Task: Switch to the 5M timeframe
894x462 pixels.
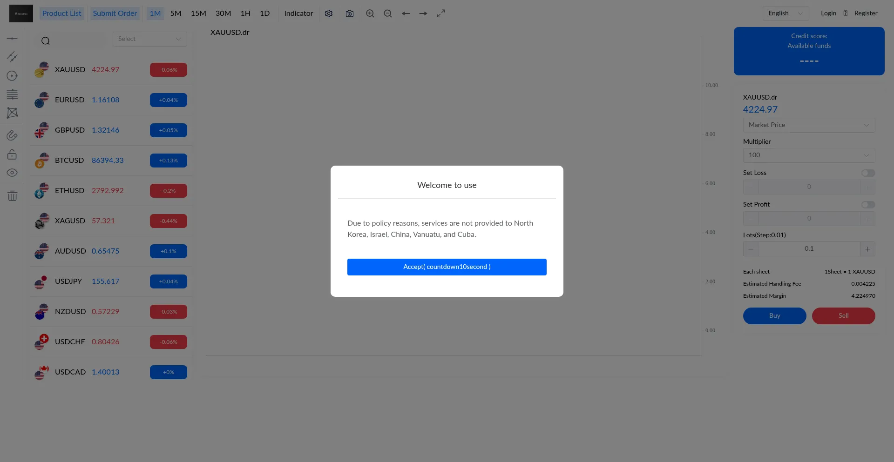Action: [176, 13]
